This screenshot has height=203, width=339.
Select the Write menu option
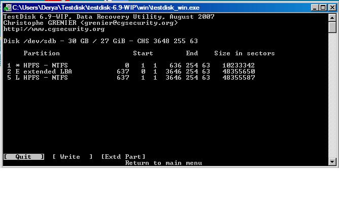pyautogui.click(x=73, y=156)
